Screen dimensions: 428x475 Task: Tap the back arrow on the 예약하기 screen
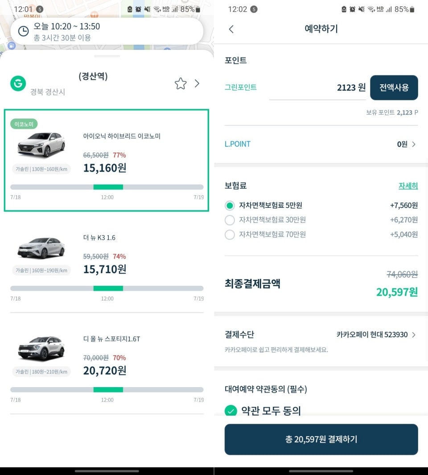pos(231,29)
